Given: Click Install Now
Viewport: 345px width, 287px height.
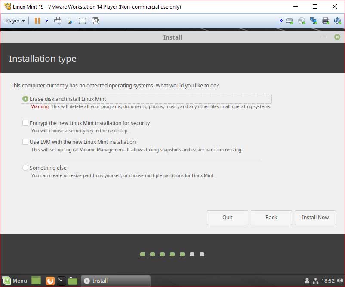Looking at the screenshot, I should click(315, 218).
